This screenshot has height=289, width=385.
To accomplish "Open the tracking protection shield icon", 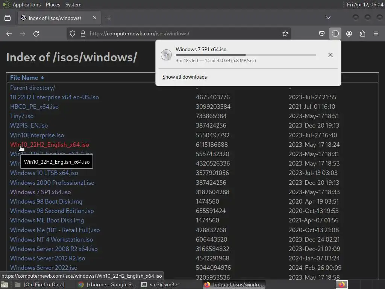I will point(73,33).
